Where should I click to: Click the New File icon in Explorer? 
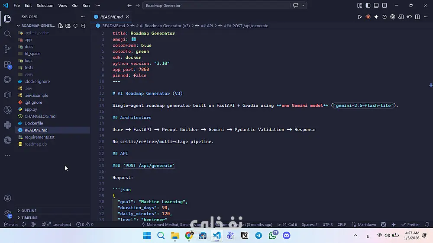(61, 26)
